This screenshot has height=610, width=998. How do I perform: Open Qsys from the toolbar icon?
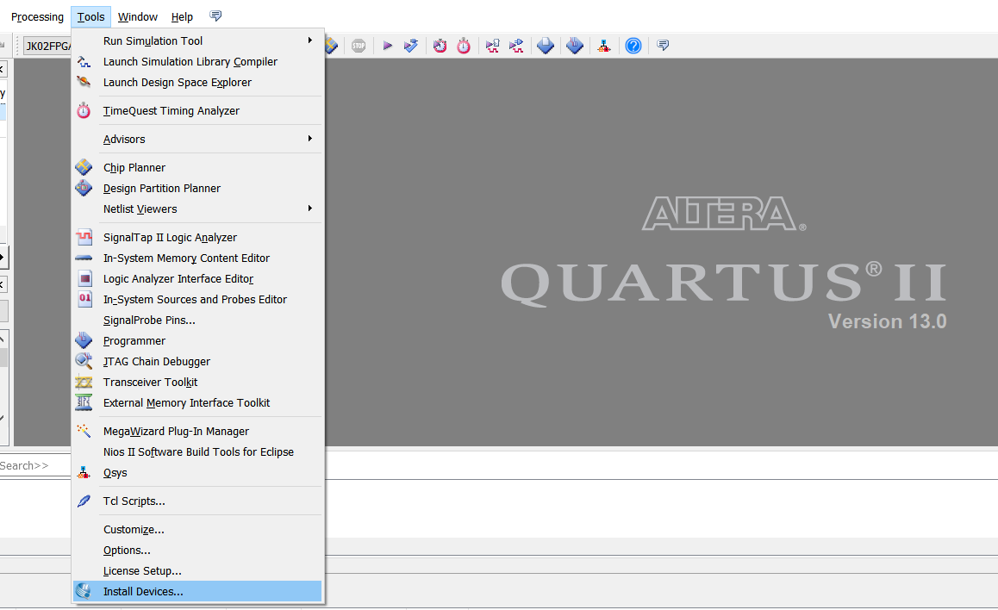point(603,46)
